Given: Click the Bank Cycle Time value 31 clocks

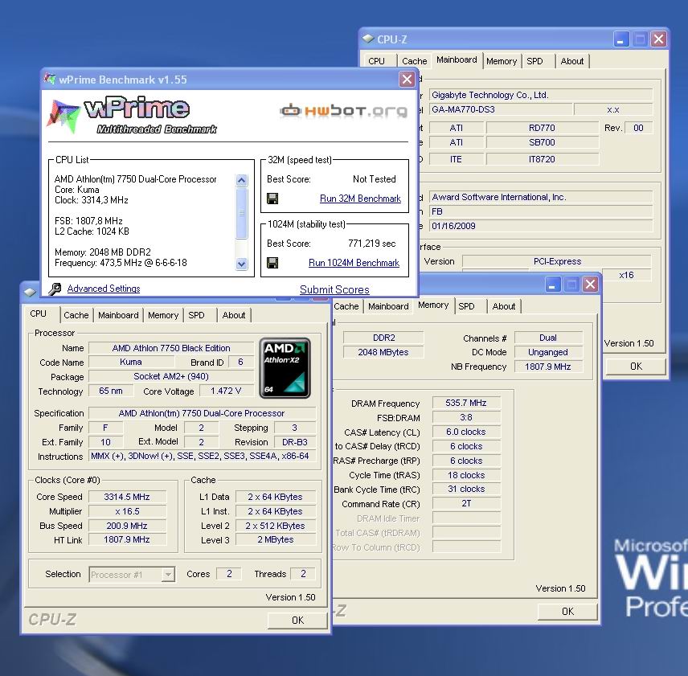Looking at the screenshot, I should tap(466, 489).
